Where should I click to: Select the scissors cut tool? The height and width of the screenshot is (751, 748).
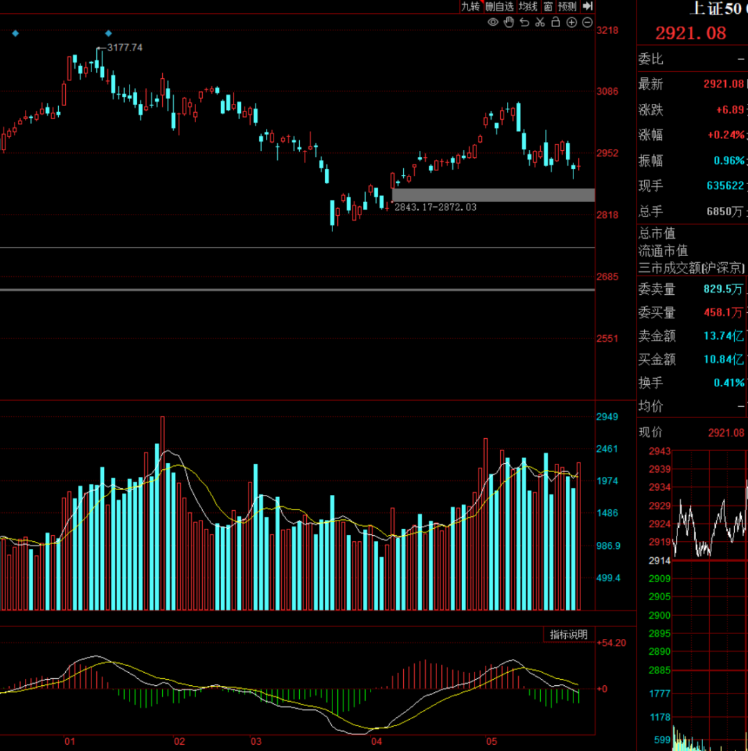pyautogui.click(x=540, y=22)
